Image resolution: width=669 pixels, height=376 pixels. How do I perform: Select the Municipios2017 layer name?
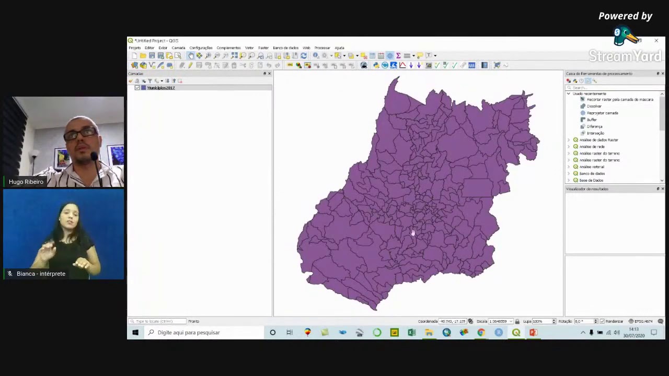coord(161,88)
